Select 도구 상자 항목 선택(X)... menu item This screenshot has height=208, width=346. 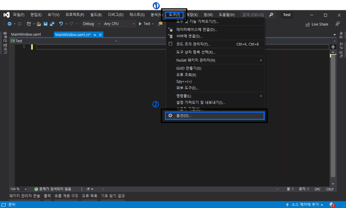215,52
